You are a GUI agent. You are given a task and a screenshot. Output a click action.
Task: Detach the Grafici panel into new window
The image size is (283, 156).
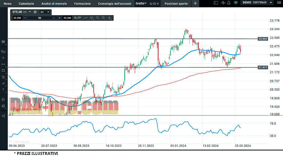pyautogui.click(x=151, y=3)
